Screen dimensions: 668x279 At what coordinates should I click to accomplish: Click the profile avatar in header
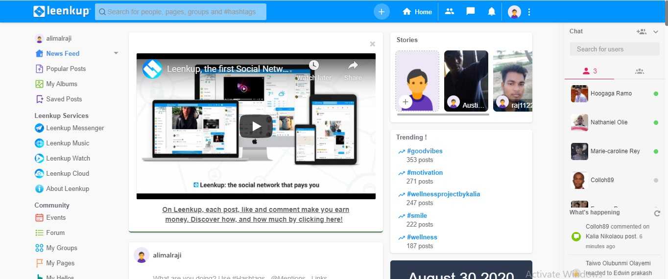[x=514, y=12]
